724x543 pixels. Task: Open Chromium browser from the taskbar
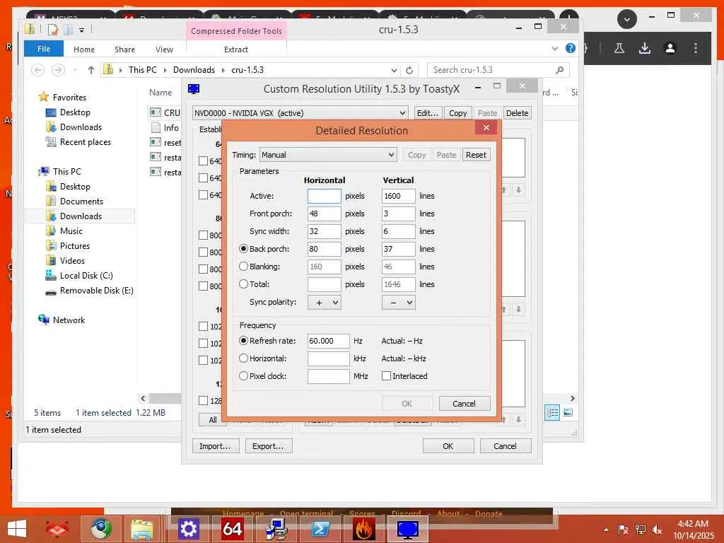click(x=100, y=529)
